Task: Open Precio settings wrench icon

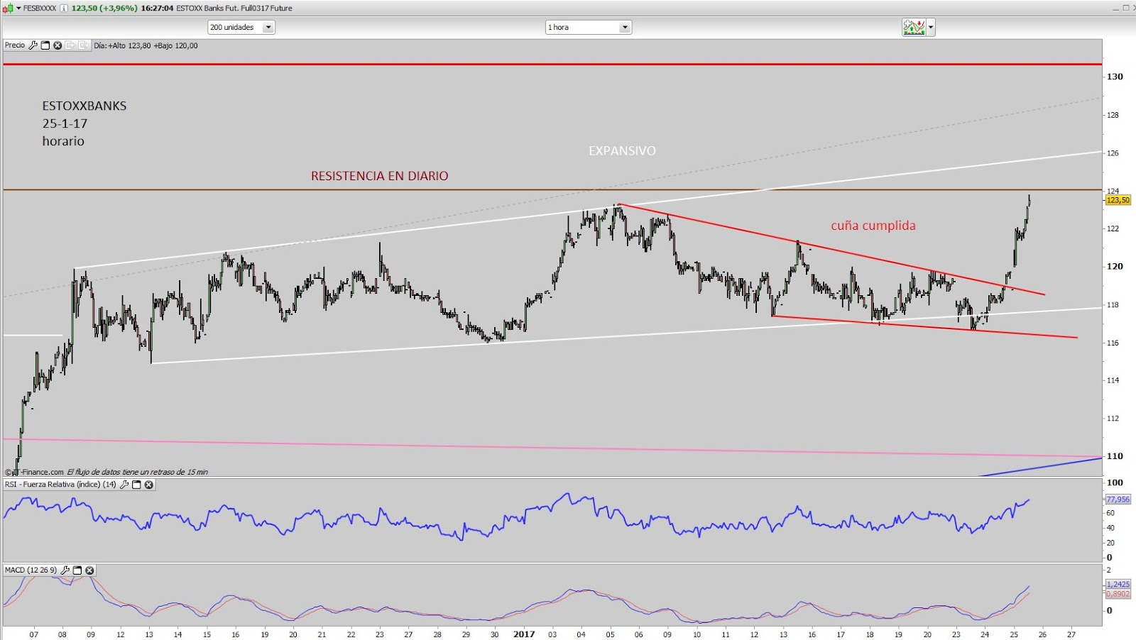Action: pyautogui.click(x=33, y=45)
